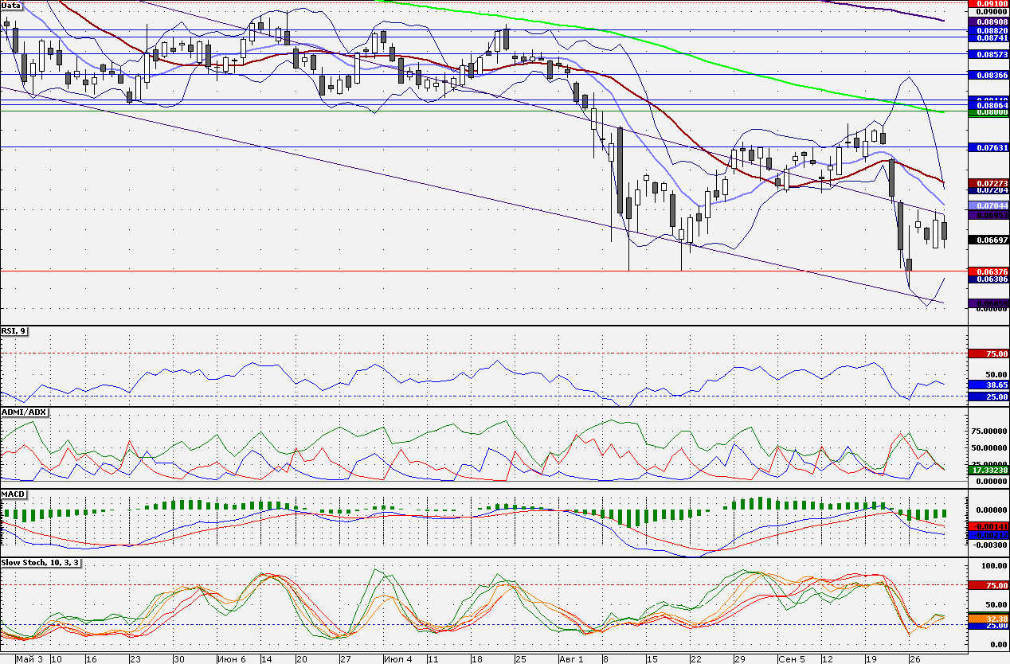Select the 0.08064 price level label
The height and width of the screenshot is (664, 1010).
tap(988, 105)
